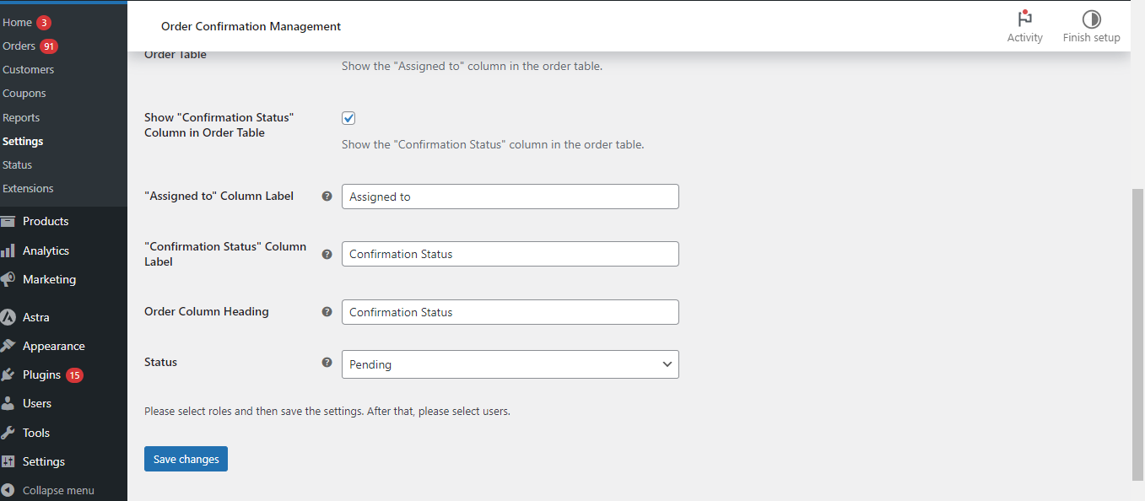Click the help icon beside Status
Viewport: 1145px width, 501px height.
coord(327,362)
